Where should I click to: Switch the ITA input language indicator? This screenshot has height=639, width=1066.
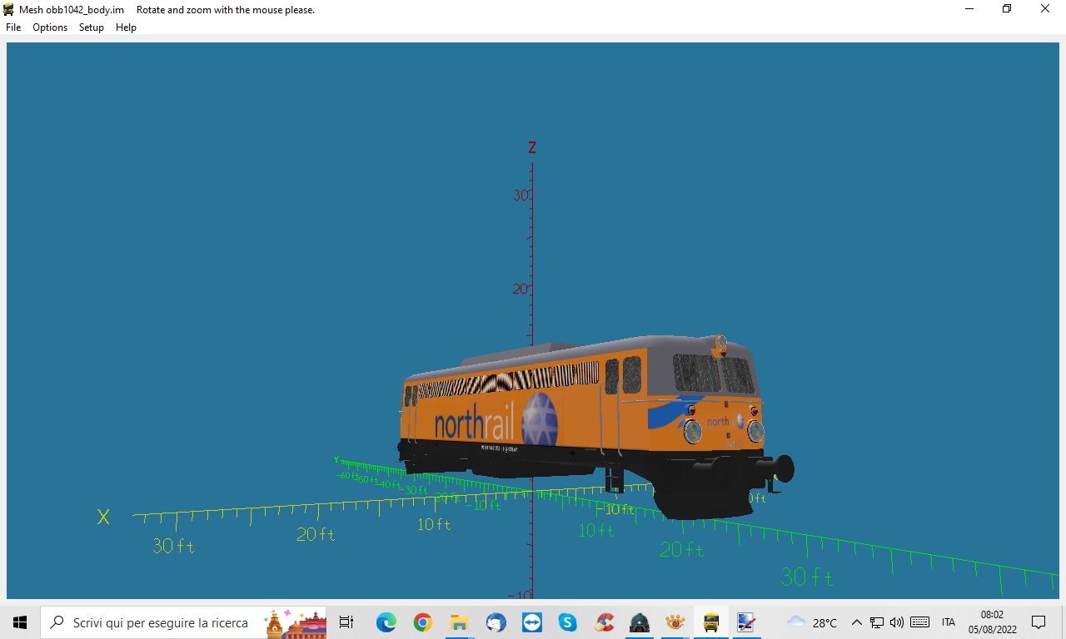pyautogui.click(x=949, y=622)
